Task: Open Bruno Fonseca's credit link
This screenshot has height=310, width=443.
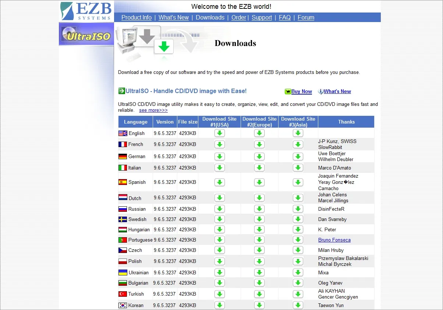Action: click(x=334, y=240)
